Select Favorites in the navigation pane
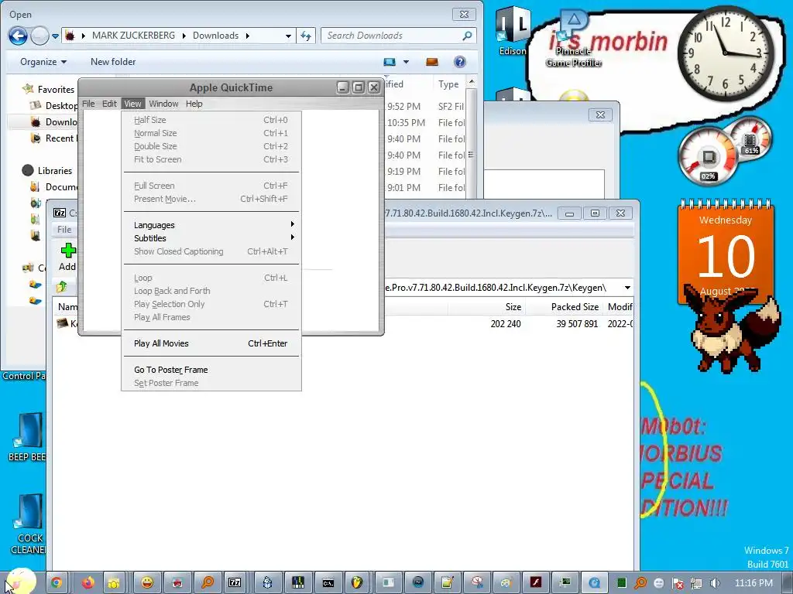This screenshot has height=594, width=793. point(56,90)
